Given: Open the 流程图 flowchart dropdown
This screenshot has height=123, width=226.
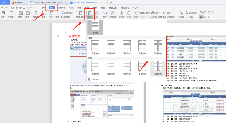Looking at the screenshot, I should click(x=66, y=17).
